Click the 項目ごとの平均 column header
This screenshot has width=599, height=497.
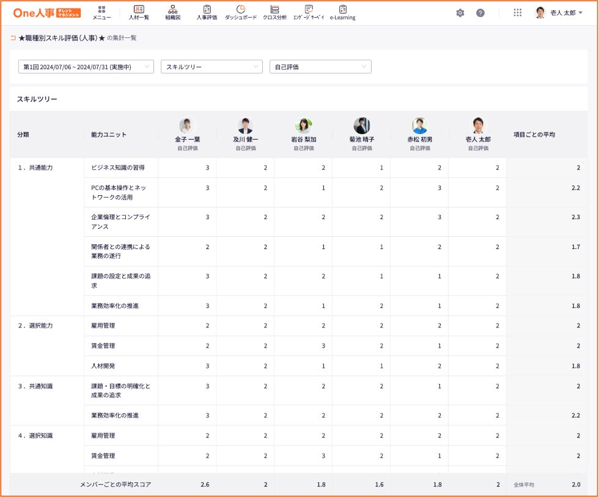(534, 134)
